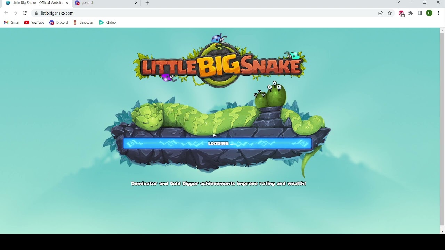
Task: Open a new browser tab
Action: pos(147,3)
